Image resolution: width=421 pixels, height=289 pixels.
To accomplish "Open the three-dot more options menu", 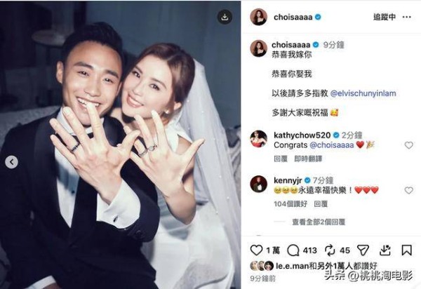I will coord(407,17).
